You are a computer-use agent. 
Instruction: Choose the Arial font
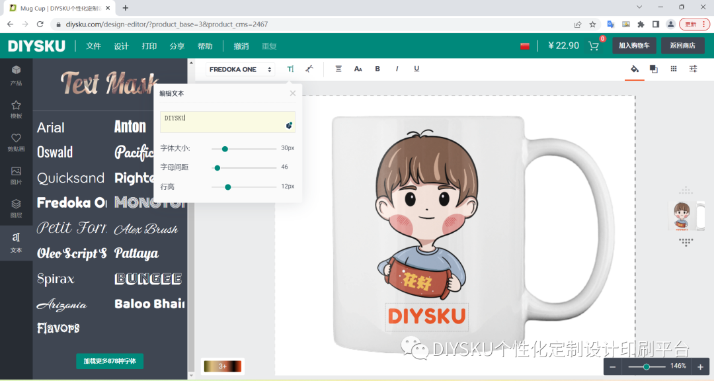click(x=50, y=128)
